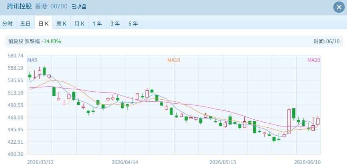Image resolution: width=347 pixels, height=164 pixels.
Task: Click the 已收盘 market status label
Action: (79, 7)
